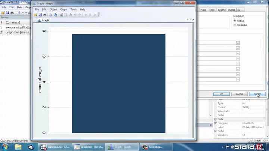
Task: Open the Edit menu in Graph window
Action: 44,9
